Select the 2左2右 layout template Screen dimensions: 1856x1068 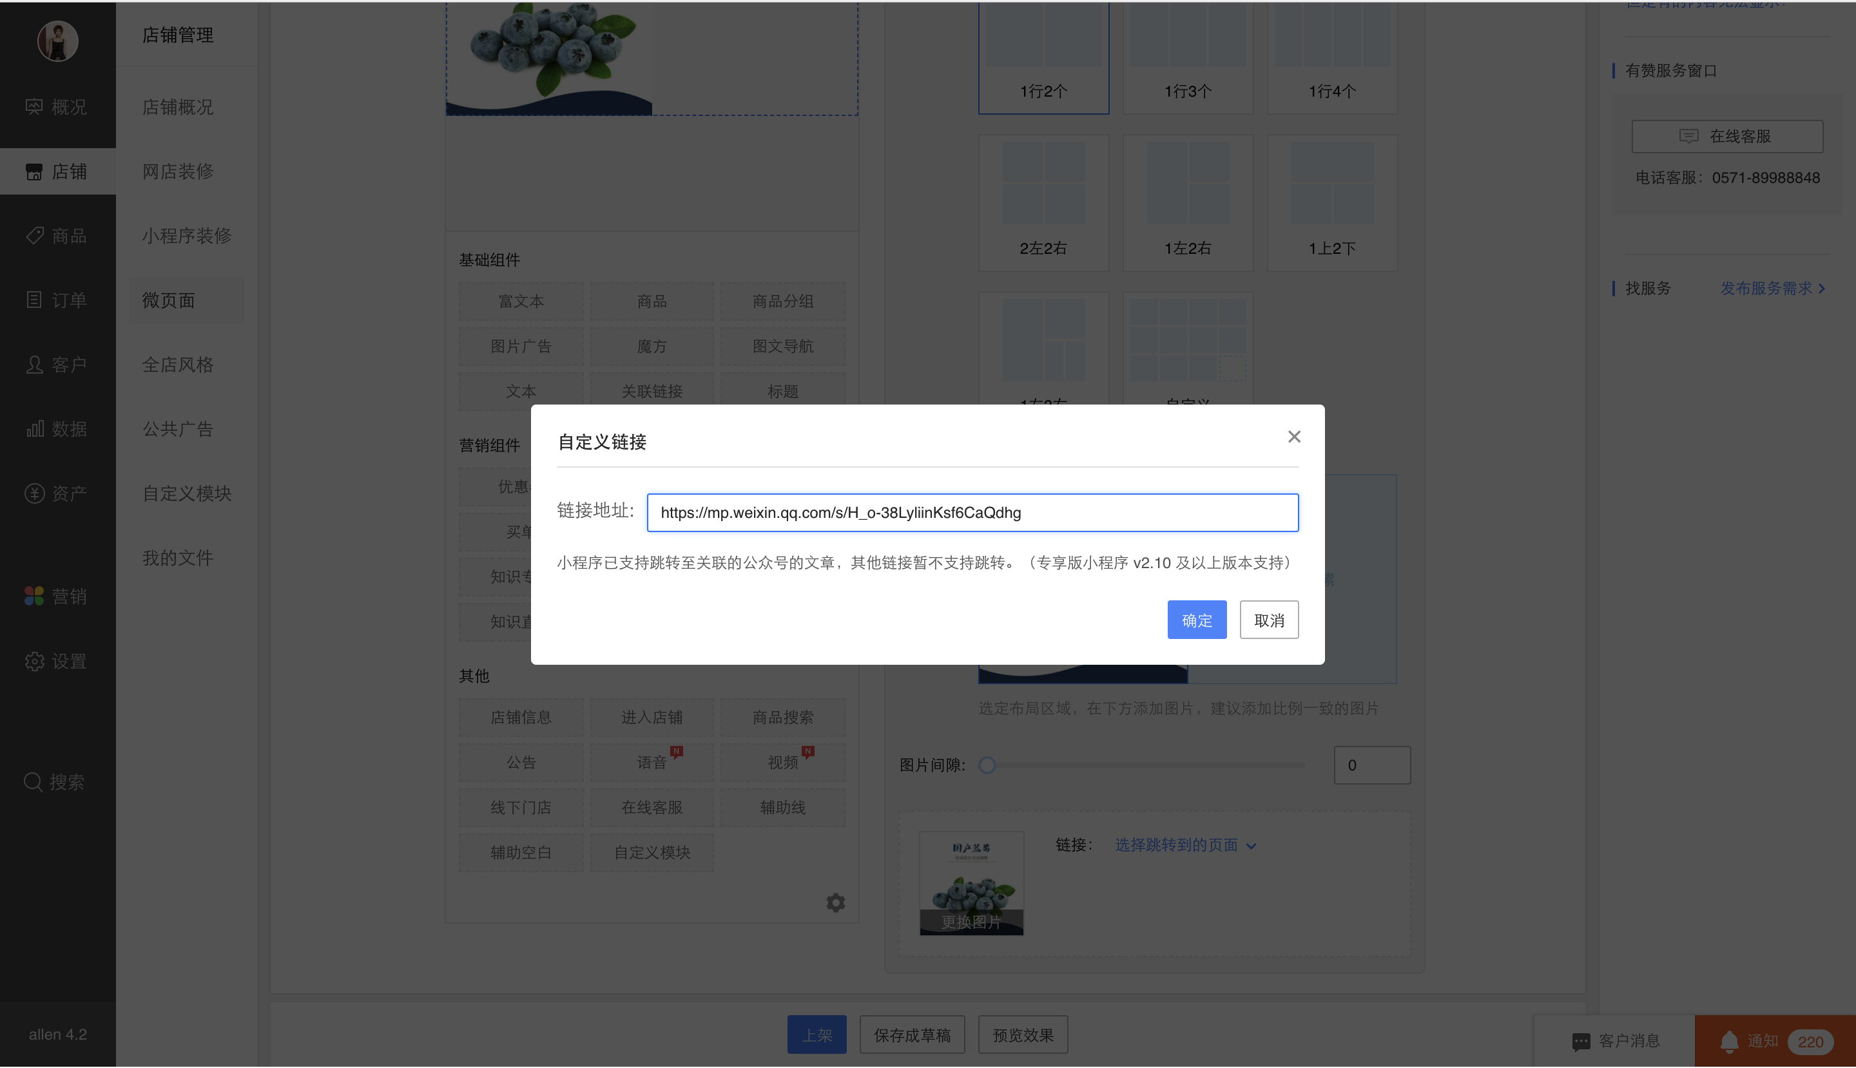[1043, 203]
